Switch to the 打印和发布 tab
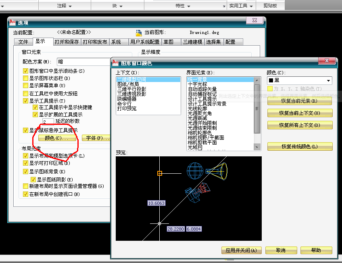 [95, 42]
